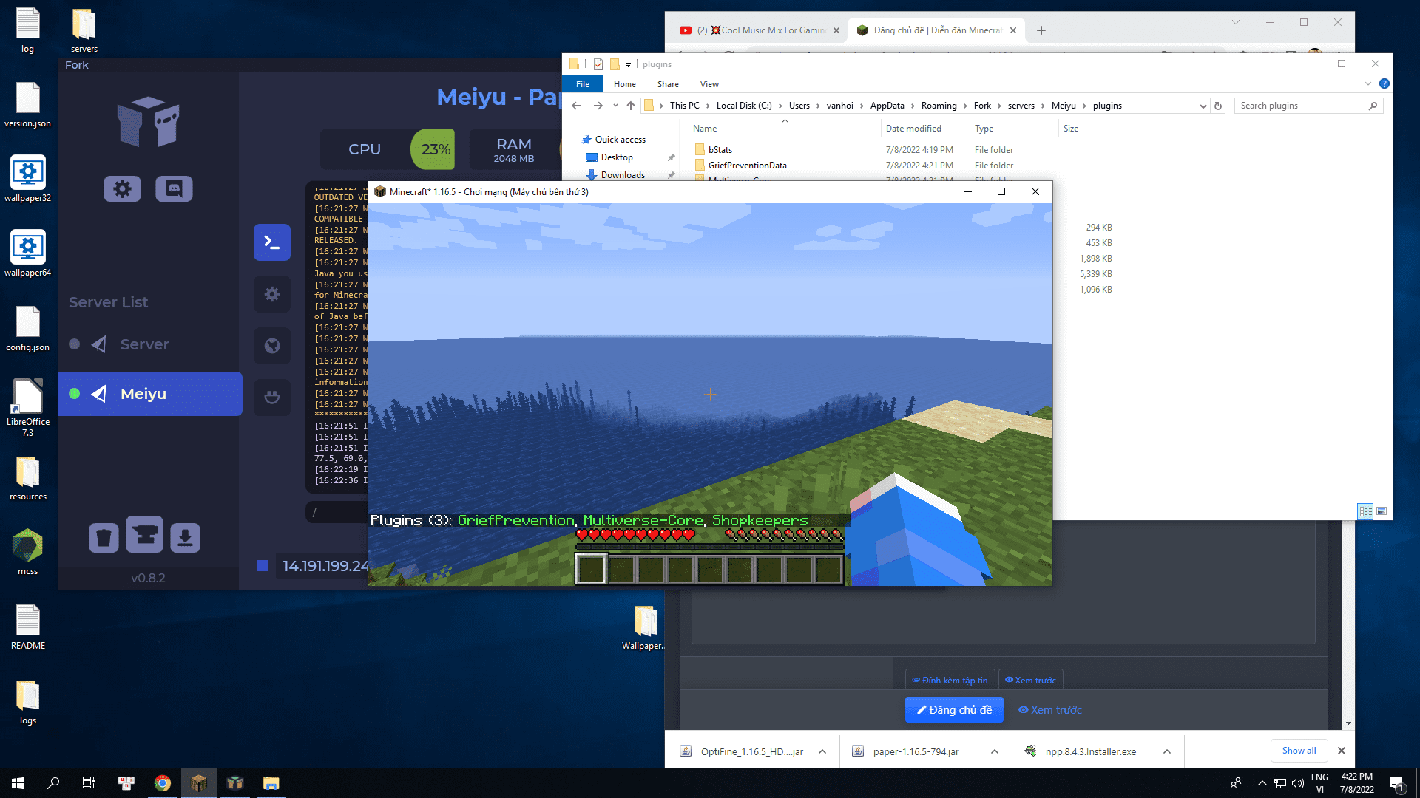The height and width of the screenshot is (798, 1420).
Task: Toggle the large icons view in Explorer
Action: tap(1382, 511)
